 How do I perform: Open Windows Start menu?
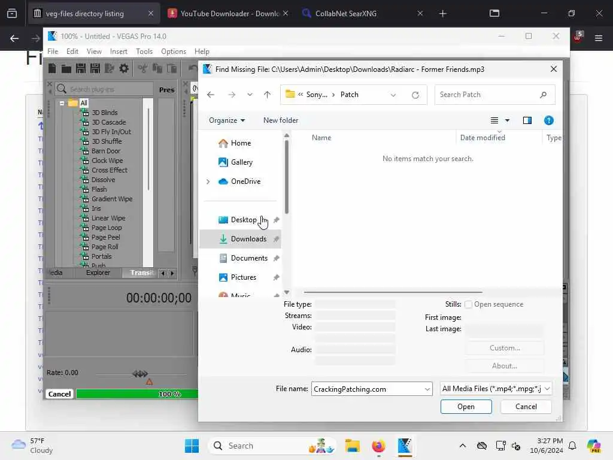tap(192, 446)
